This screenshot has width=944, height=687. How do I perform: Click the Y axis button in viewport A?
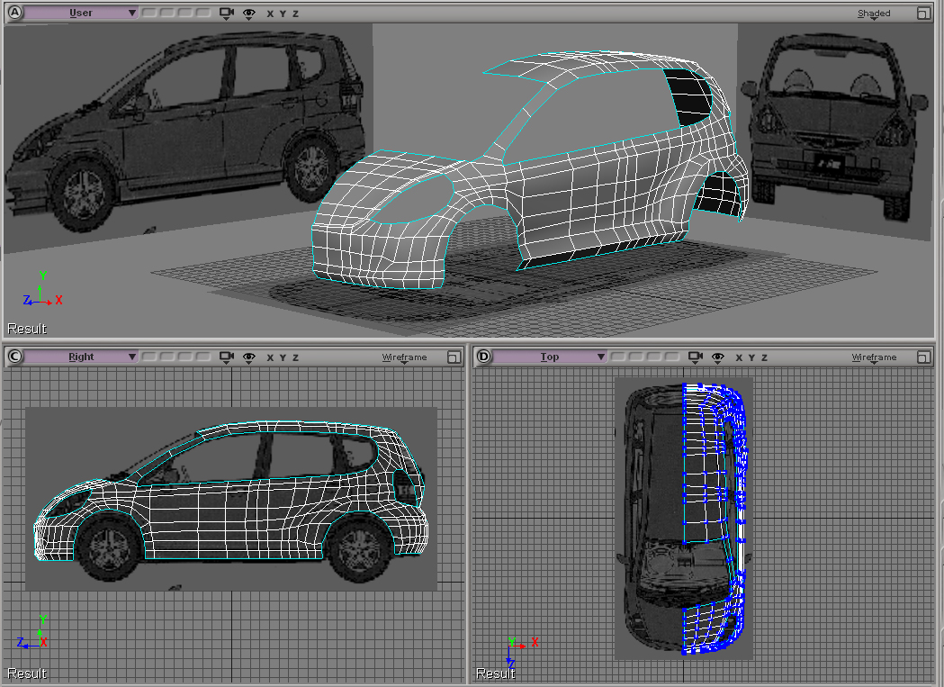(283, 14)
